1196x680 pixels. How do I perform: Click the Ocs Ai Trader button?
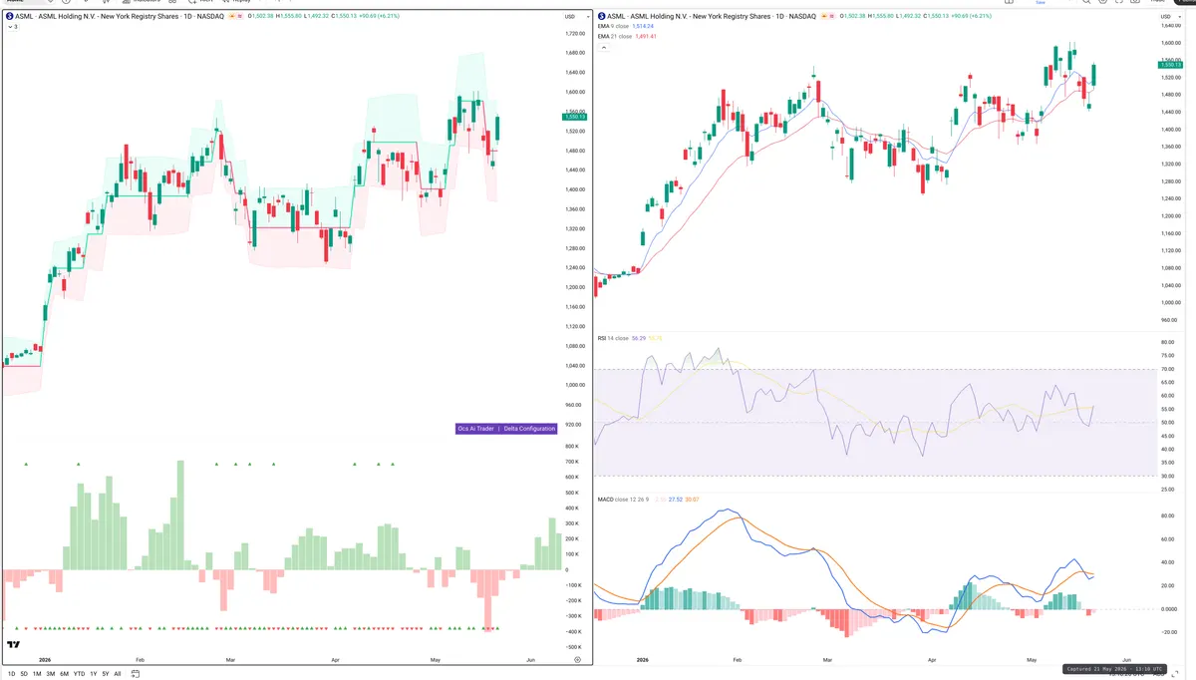[475, 429]
